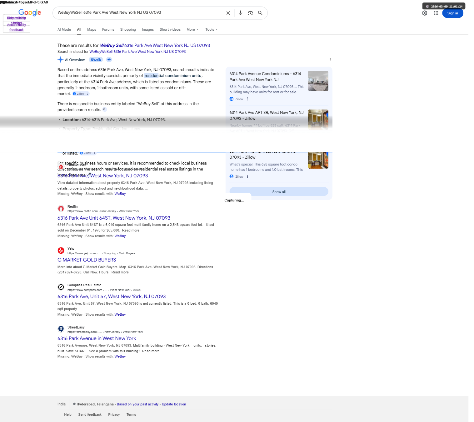
Task: Click Update location link
Action: pos(174,404)
